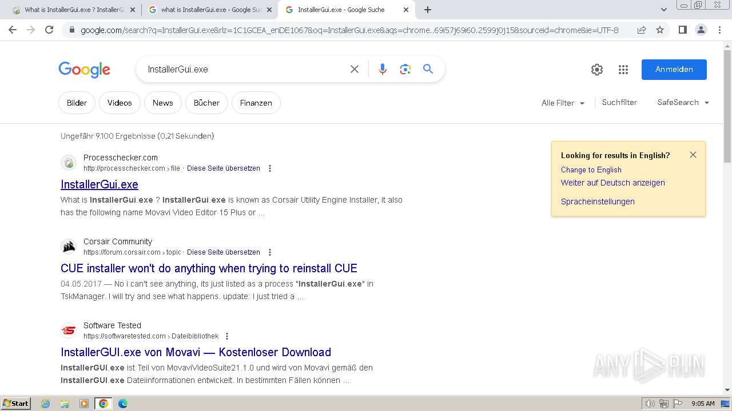The height and width of the screenshot is (411, 732).
Task: Close the second browser tab
Action: (x=269, y=10)
